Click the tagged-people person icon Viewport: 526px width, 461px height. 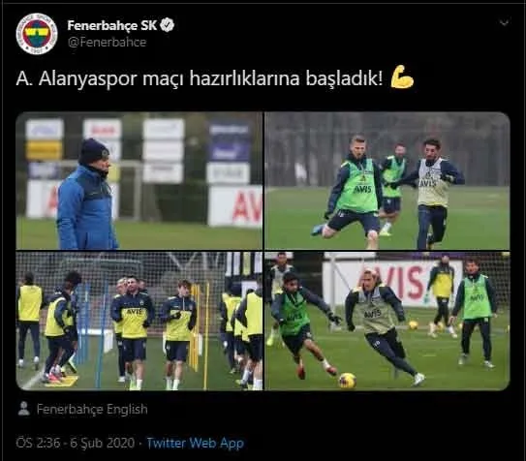[24, 409]
